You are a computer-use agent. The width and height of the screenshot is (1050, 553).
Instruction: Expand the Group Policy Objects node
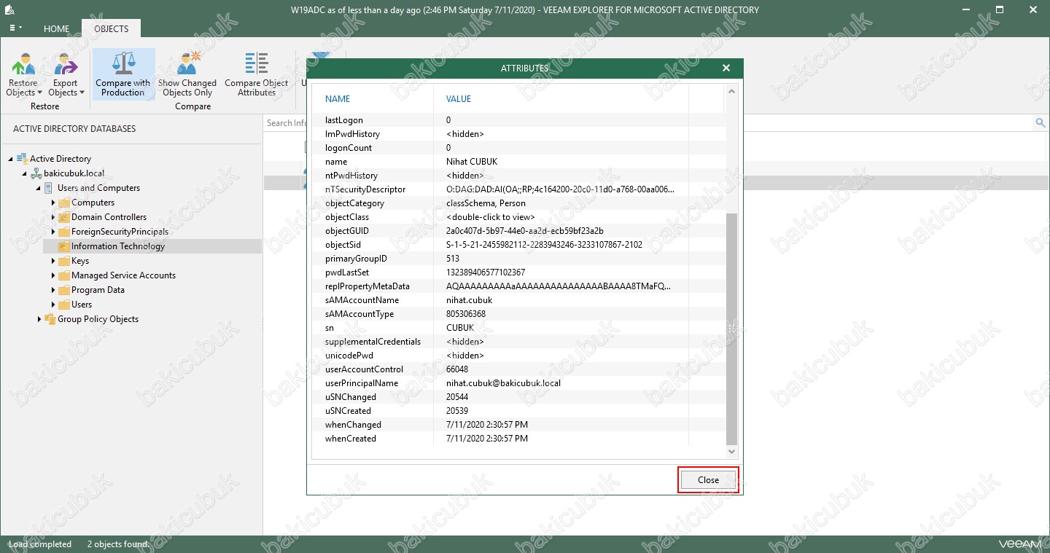point(39,319)
